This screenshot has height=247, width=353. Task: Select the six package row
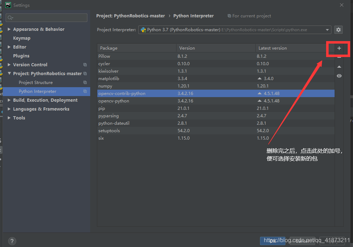point(216,138)
